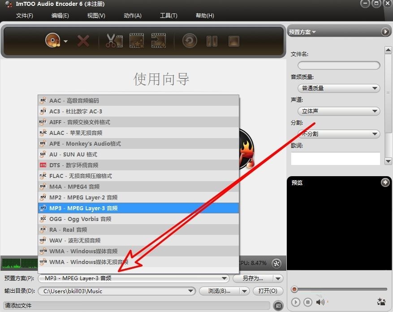Screen dimensions: 393x312
Task: Click the 另存为... button
Action: click(253, 278)
